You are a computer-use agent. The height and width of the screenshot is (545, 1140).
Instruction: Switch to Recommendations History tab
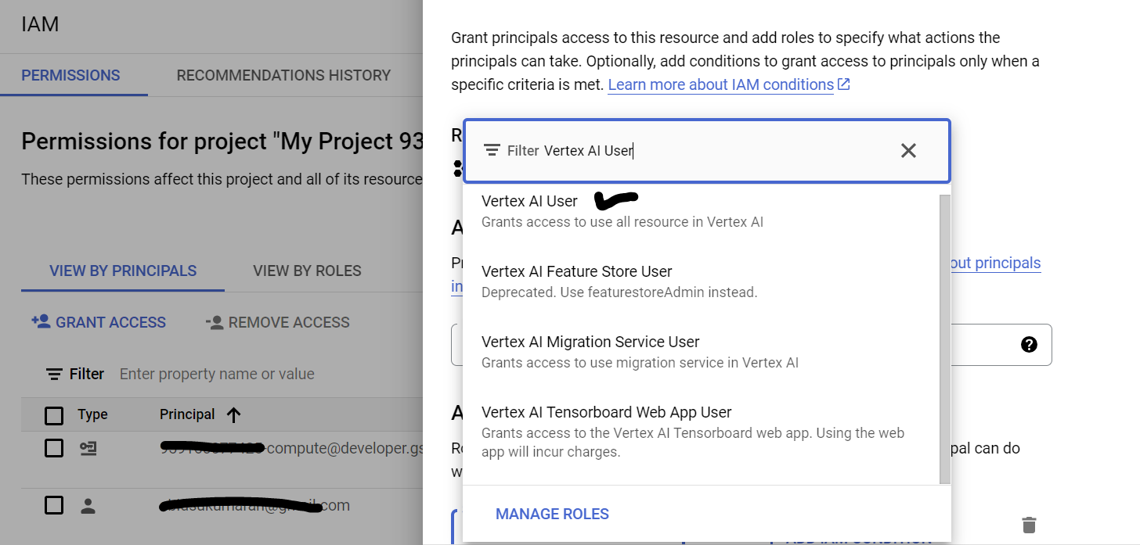pyautogui.click(x=283, y=76)
